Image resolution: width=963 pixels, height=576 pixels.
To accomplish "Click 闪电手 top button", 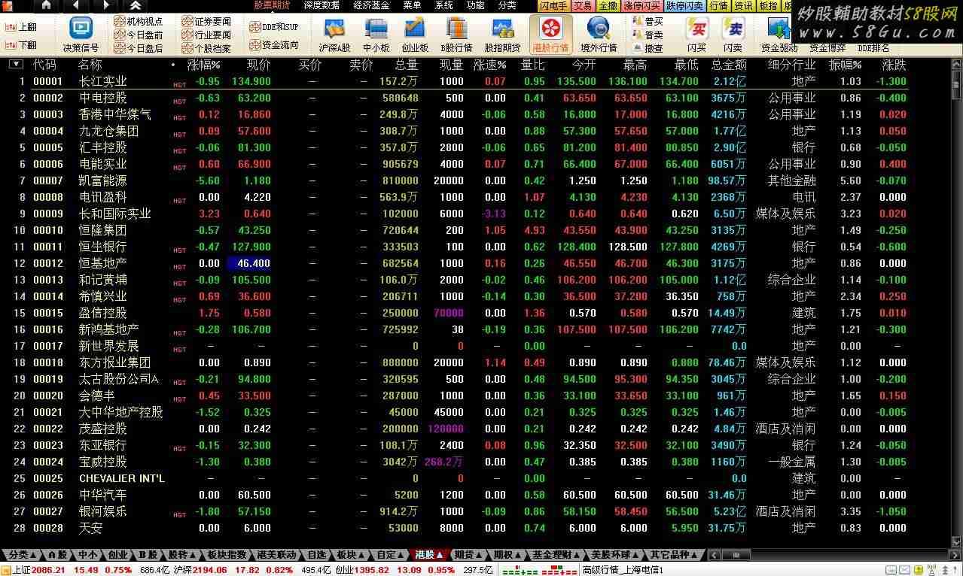I will [553, 5].
